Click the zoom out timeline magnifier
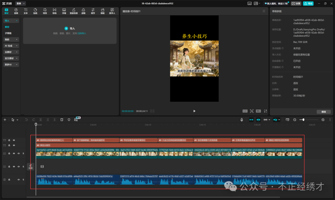335x200 pixels. point(295,120)
